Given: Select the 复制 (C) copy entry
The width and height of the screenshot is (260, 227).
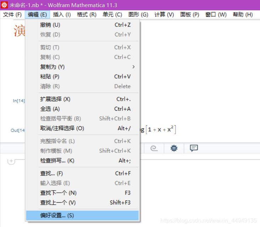Looking at the screenshot, I should click(83, 57).
